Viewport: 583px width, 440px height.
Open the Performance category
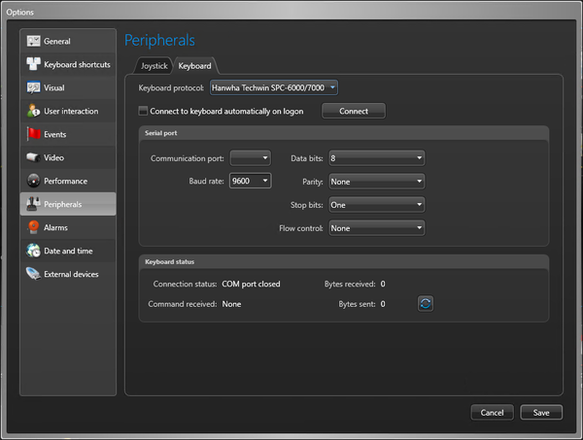(68, 181)
